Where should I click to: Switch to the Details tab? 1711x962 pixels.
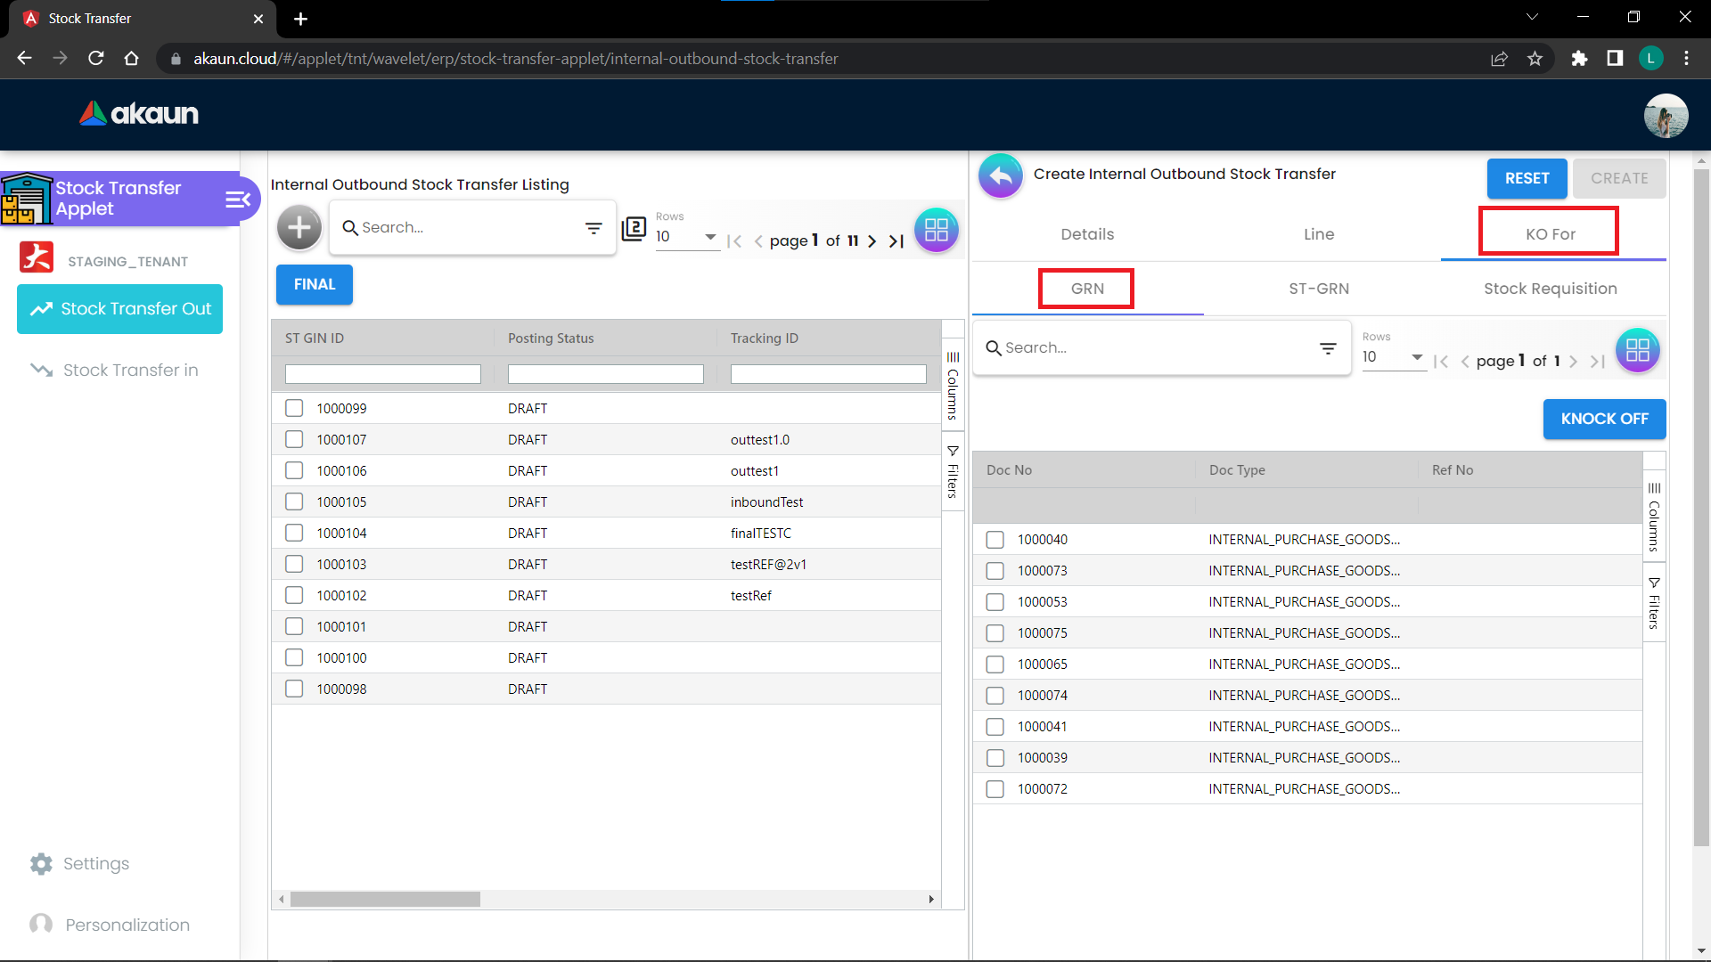click(x=1087, y=234)
